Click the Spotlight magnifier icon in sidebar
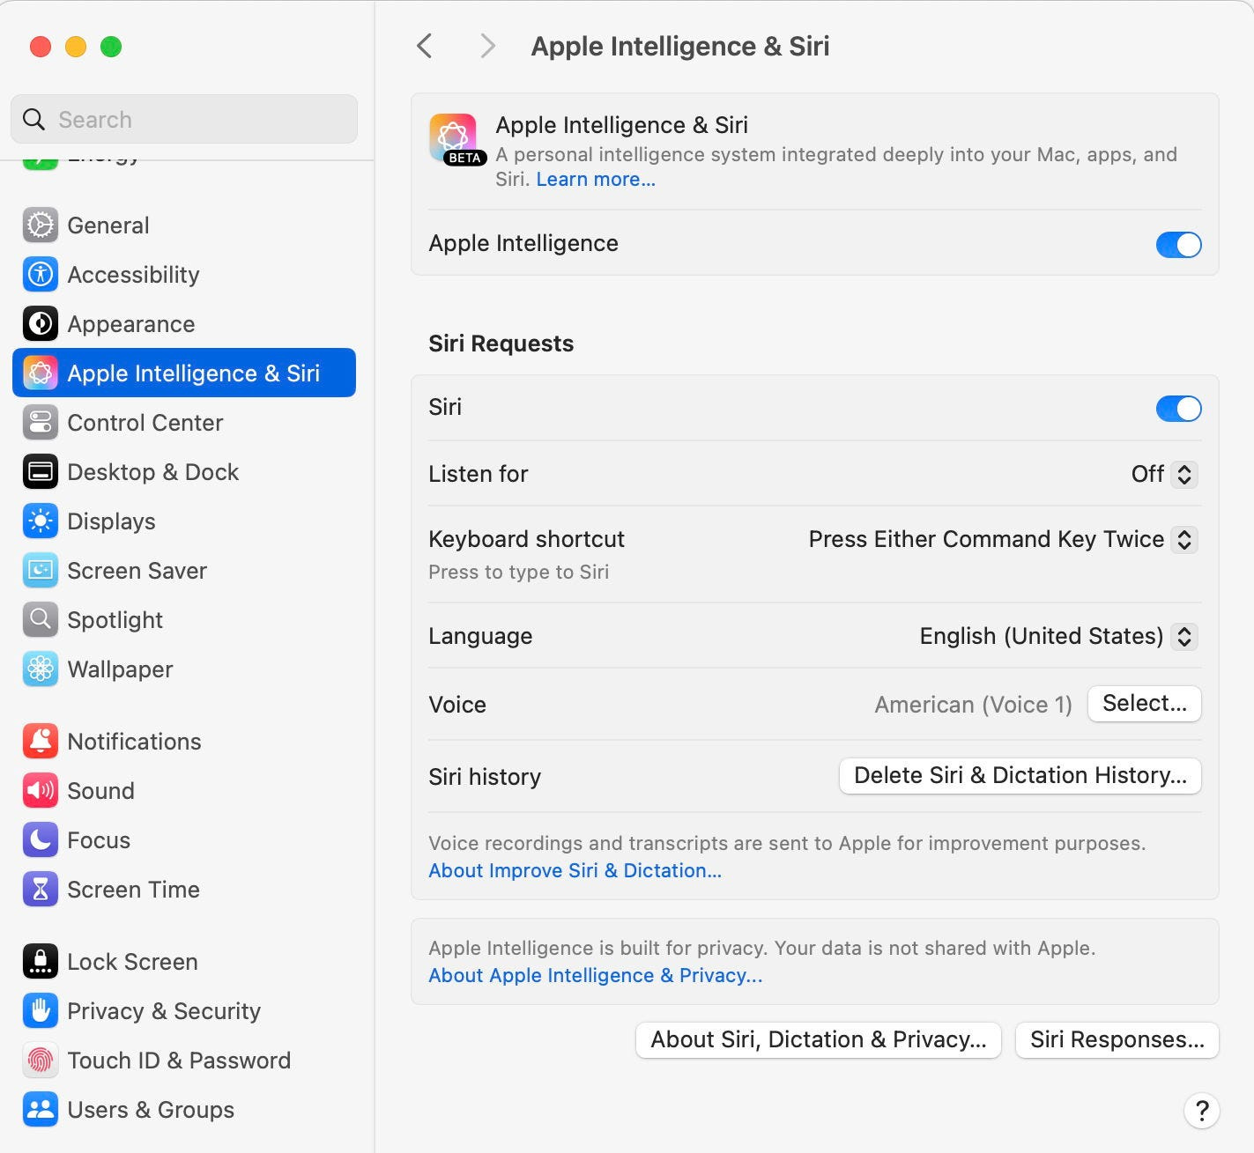This screenshot has width=1254, height=1153. pos(41,620)
